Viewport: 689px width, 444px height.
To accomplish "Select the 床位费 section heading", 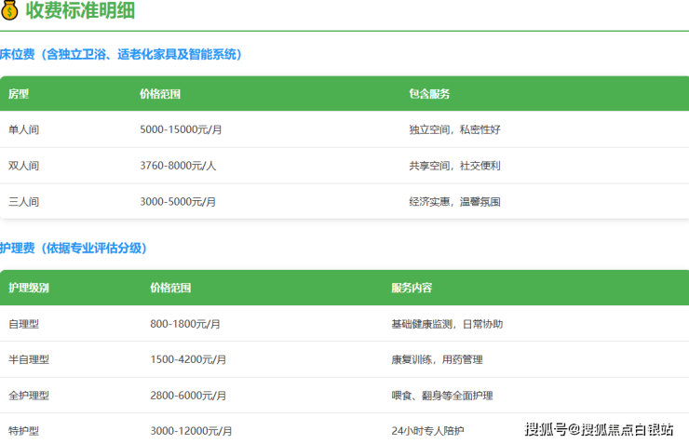I will [122, 55].
